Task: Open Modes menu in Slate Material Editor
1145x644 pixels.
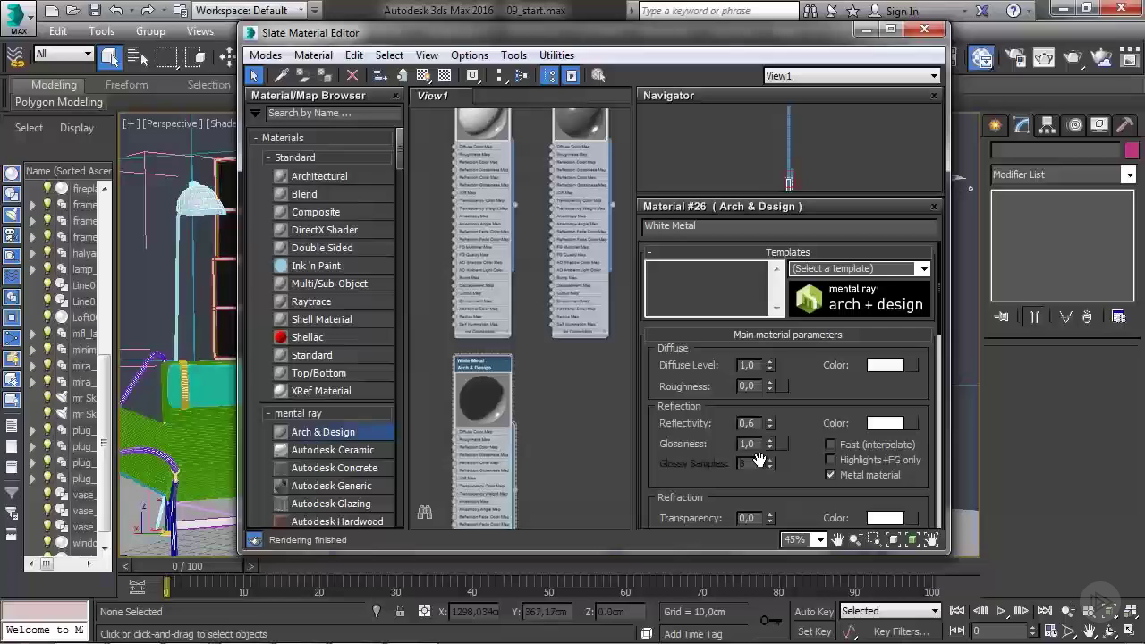Action: coord(266,55)
